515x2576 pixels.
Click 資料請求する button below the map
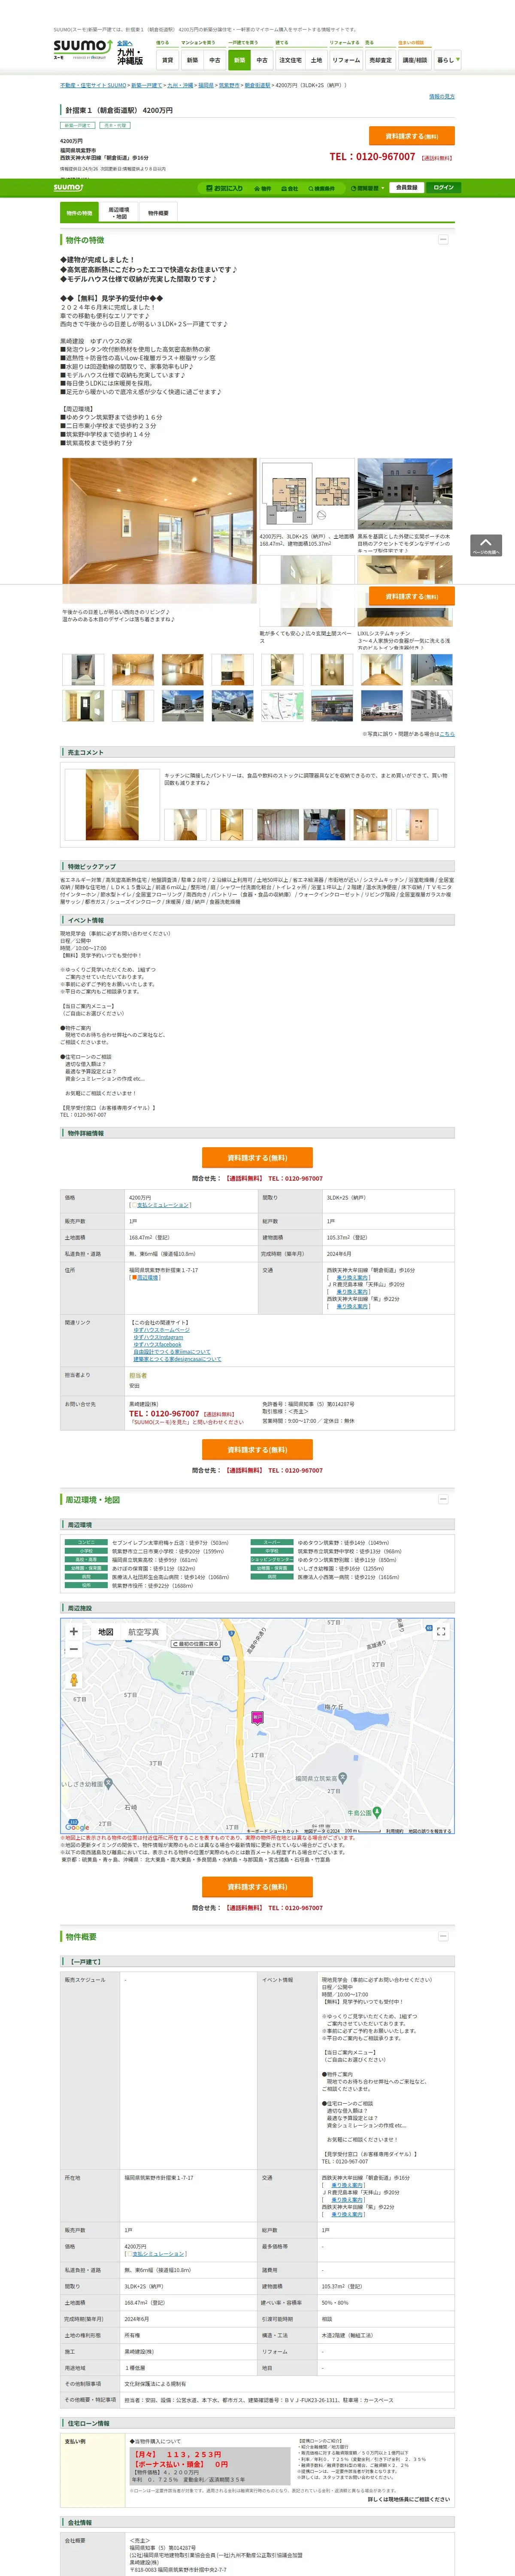pyautogui.click(x=257, y=1887)
